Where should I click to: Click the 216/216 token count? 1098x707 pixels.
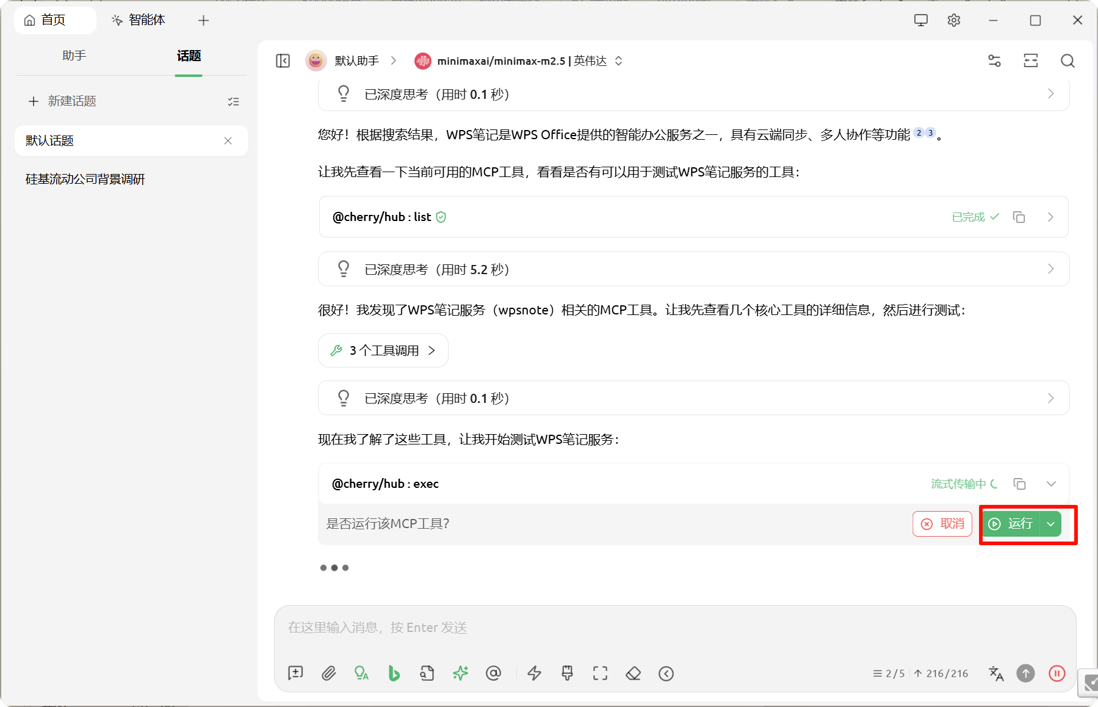click(941, 673)
